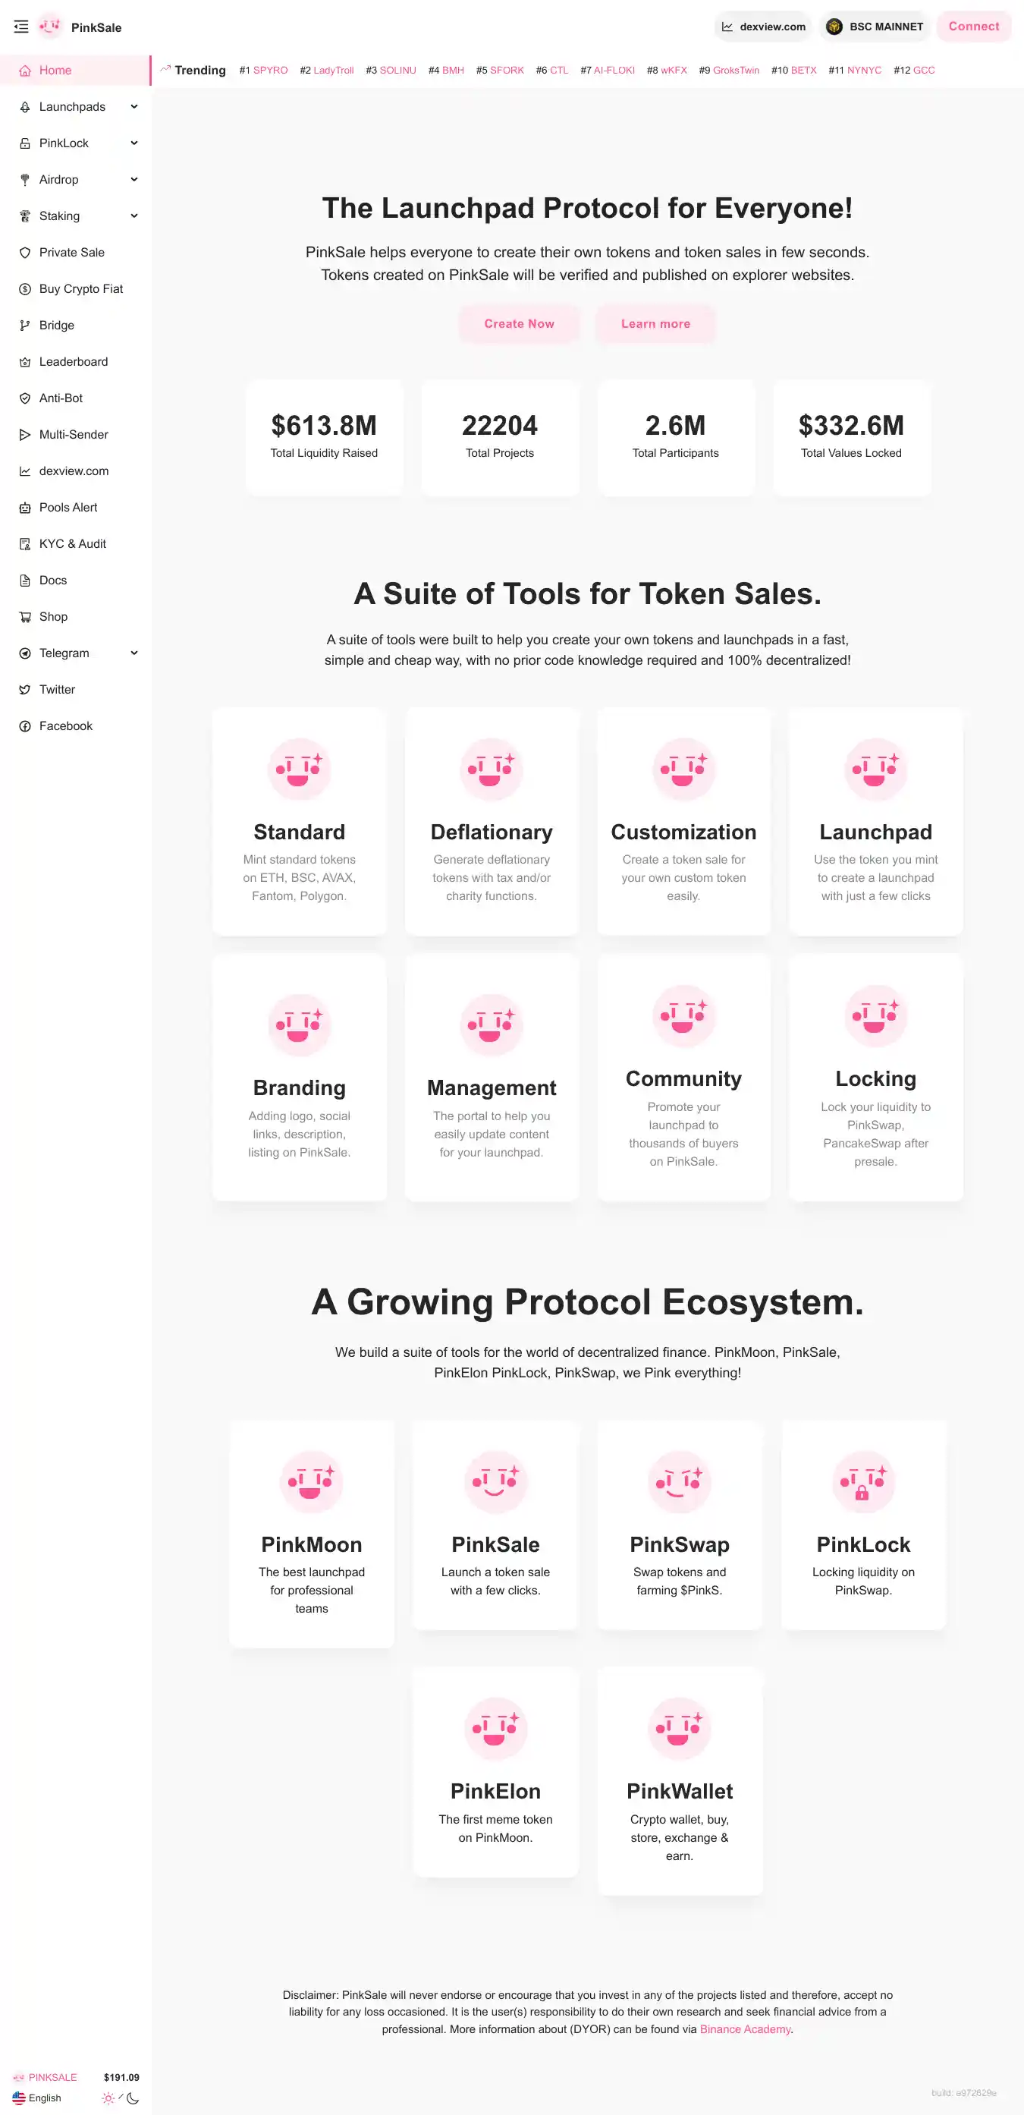Expand the PinkLock submenu chevron
This screenshot has width=1024, height=2115.
point(133,143)
